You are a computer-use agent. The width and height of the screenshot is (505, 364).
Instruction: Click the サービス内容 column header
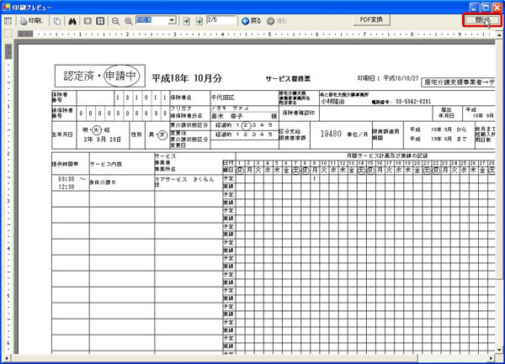[x=122, y=164]
